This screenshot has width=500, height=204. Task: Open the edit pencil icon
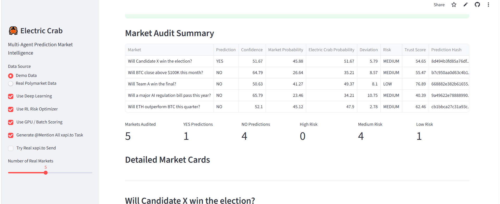coord(465,5)
